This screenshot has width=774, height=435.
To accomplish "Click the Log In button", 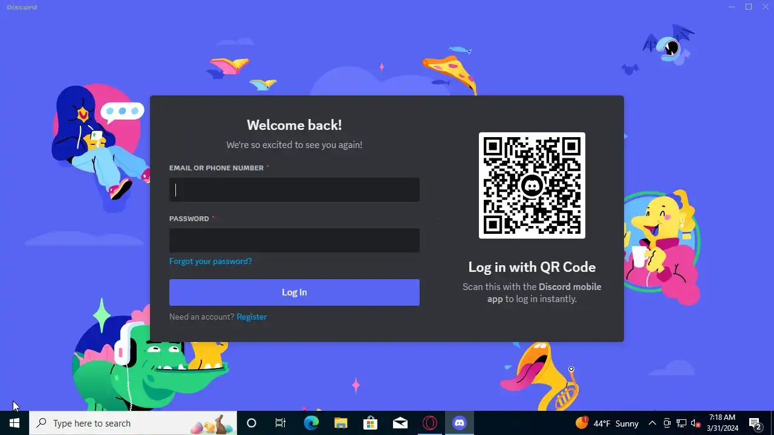I will [294, 292].
